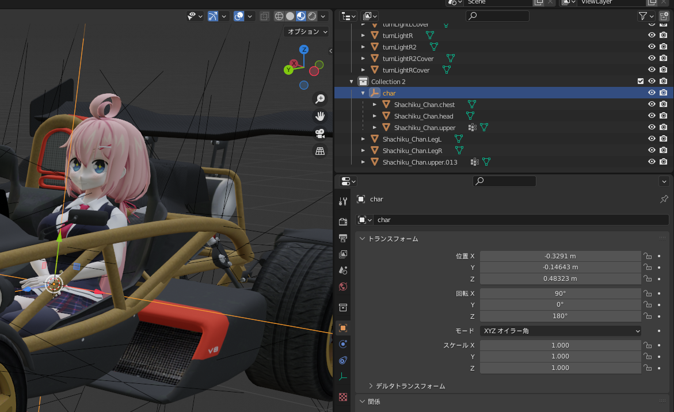Hide char object with eye icon
The width and height of the screenshot is (674, 412).
coord(652,93)
